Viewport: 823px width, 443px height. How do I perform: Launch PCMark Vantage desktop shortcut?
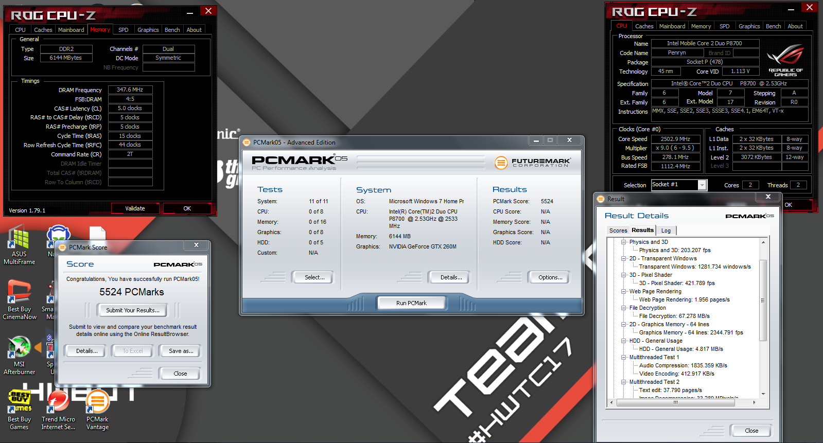(97, 410)
